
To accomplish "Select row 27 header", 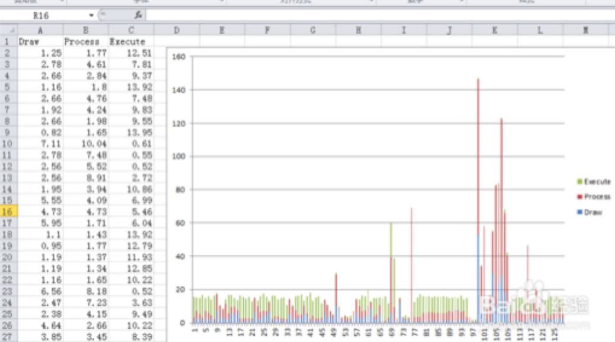I will pyautogui.click(x=9, y=337).
